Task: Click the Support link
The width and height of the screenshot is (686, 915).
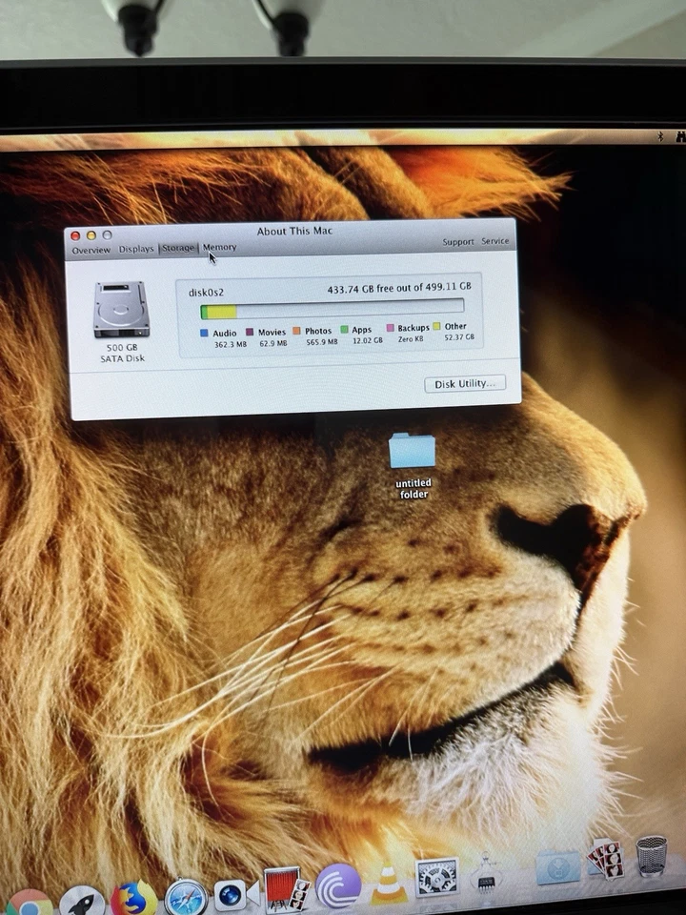Action: [x=458, y=241]
